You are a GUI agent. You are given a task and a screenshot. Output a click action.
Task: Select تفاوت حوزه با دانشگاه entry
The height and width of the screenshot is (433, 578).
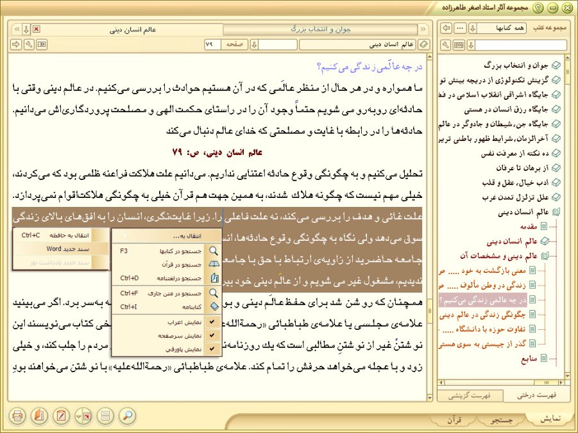(483, 329)
